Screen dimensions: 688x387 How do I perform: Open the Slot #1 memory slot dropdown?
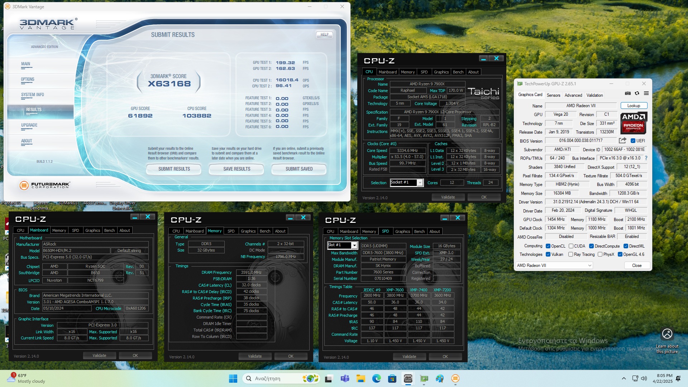343,245
